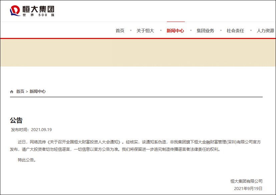Open the 集团业务 navigation menu item

pos(205,30)
